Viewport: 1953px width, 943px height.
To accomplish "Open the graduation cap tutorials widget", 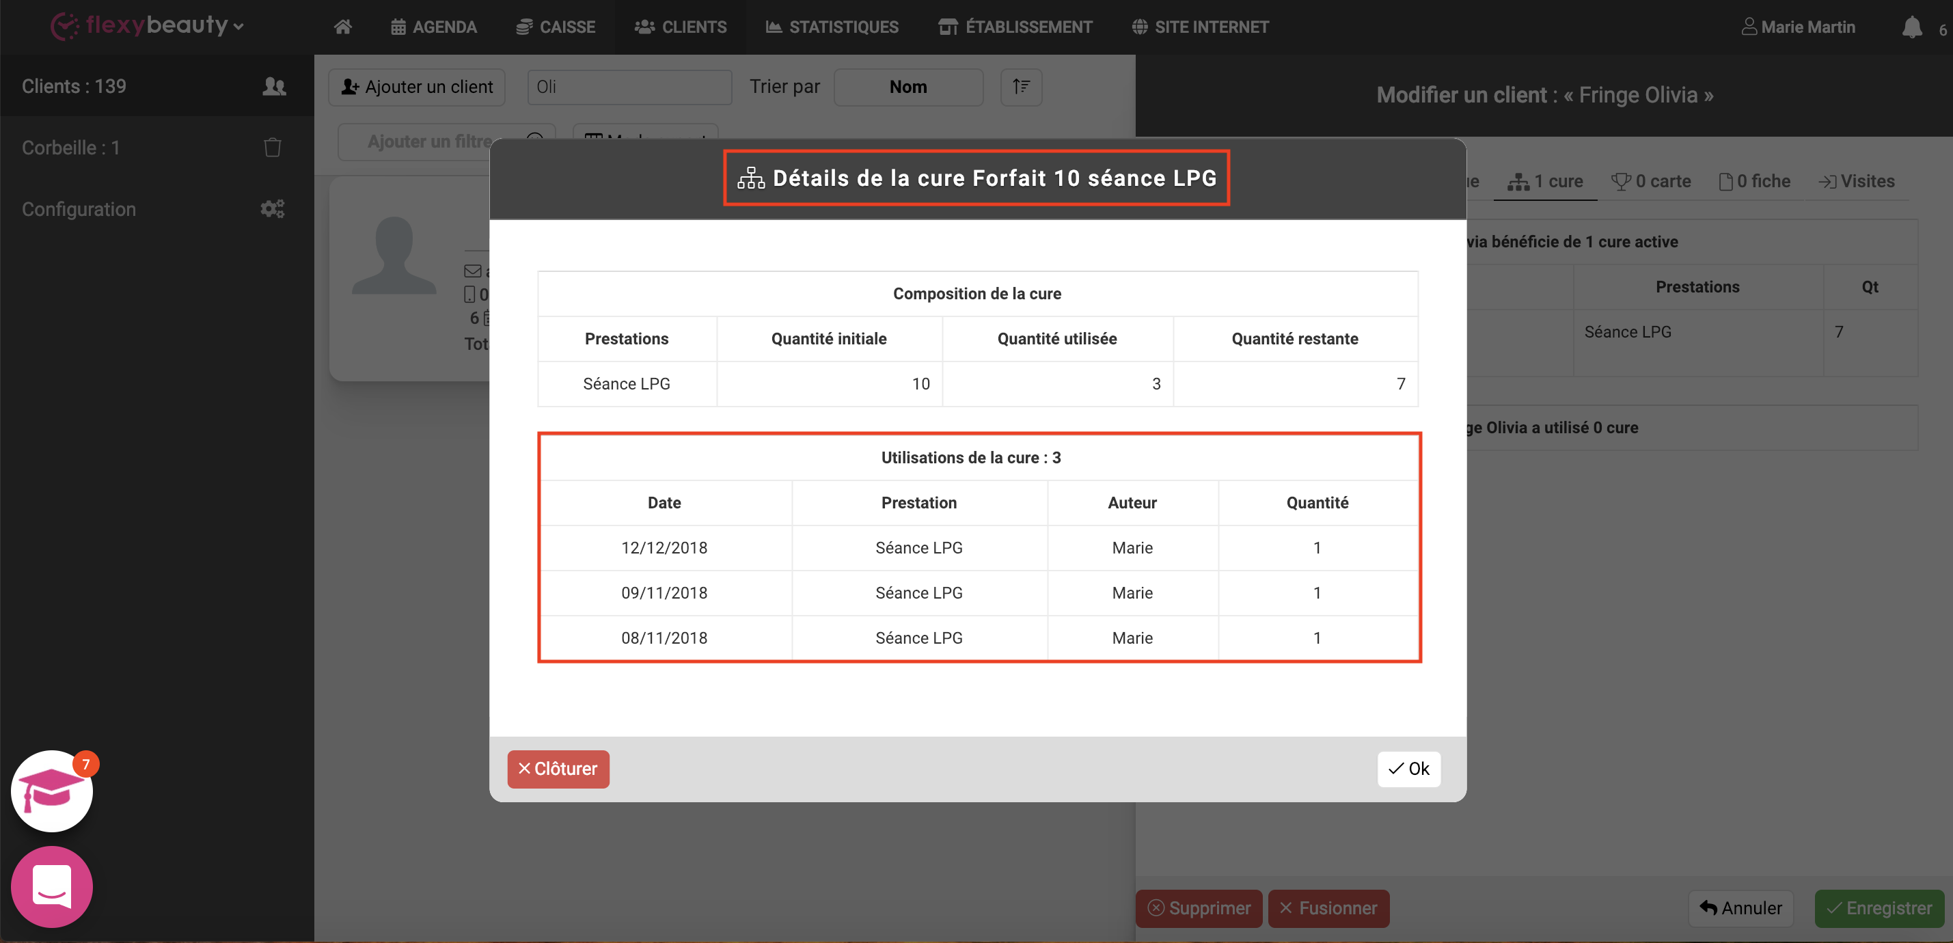I will (x=51, y=791).
